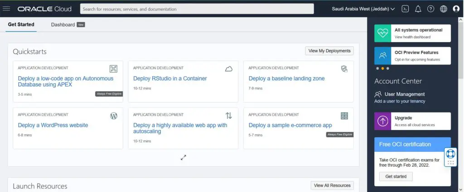Image resolution: width=464 pixels, height=192 pixels.
Task: Open Deploy a highly available web app link
Action: click(x=180, y=128)
